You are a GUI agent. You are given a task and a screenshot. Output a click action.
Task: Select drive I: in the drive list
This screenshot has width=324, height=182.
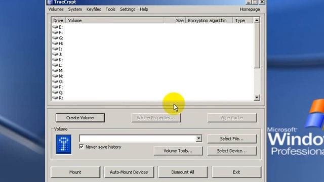57,49
